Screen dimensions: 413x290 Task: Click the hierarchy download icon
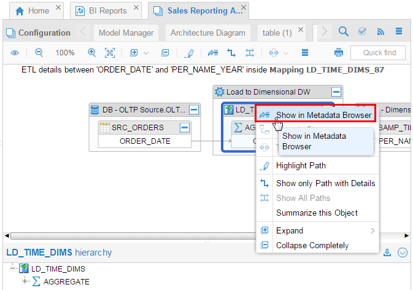pos(387,253)
